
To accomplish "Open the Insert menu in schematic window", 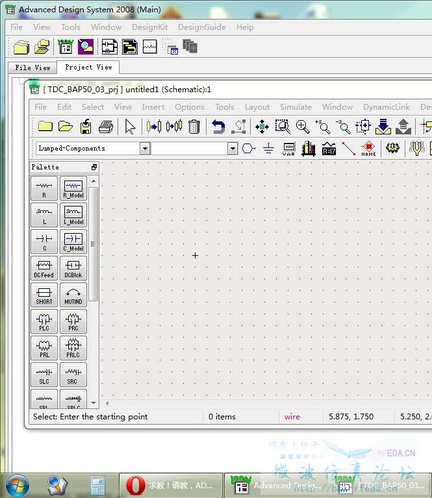I will 153,107.
